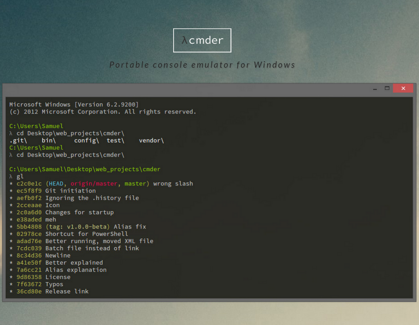This screenshot has width=419, height=325.
Task: Click 'wrong slash' commit message
Action: pyautogui.click(x=173, y=184)
